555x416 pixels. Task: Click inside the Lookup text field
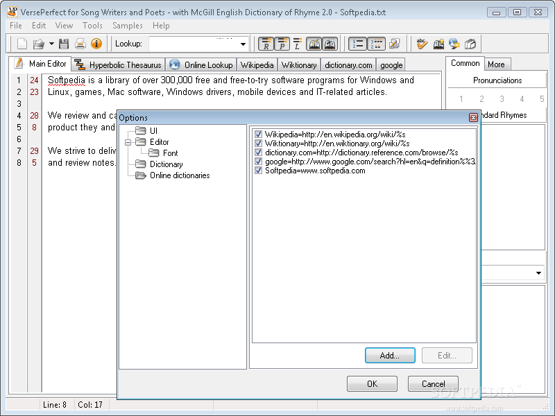coord(194,44)
